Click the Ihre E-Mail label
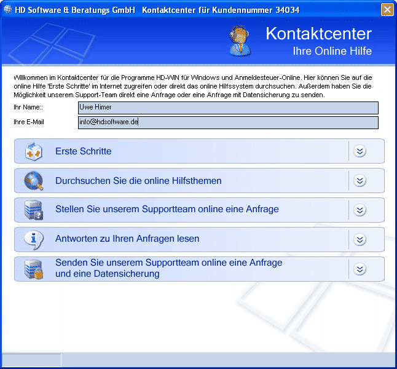 coord(29,122)
